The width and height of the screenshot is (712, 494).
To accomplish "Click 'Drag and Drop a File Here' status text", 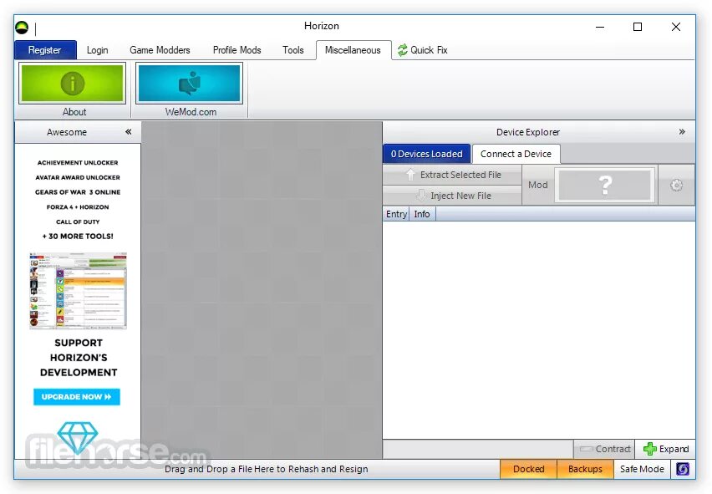I will (266, 469).
